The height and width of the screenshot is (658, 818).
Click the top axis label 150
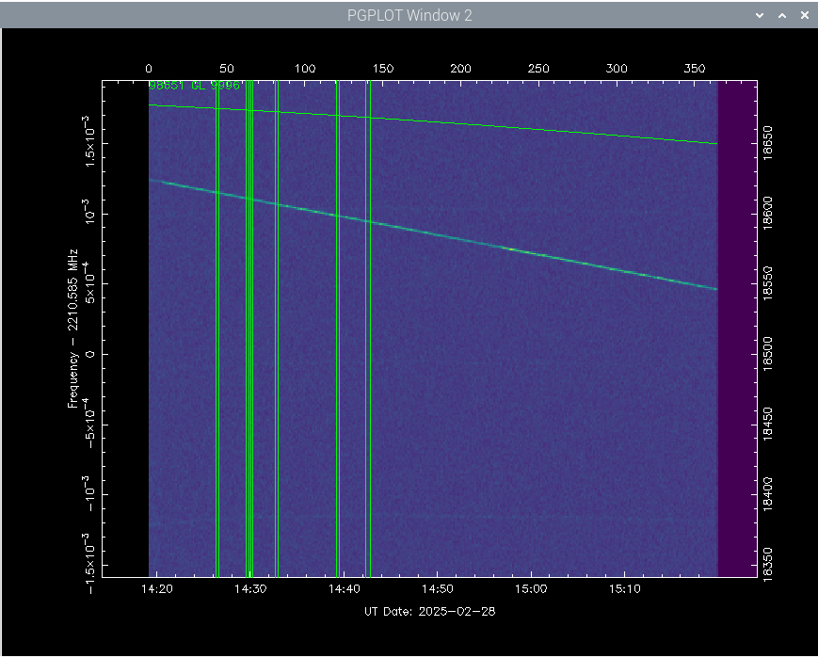383,69
